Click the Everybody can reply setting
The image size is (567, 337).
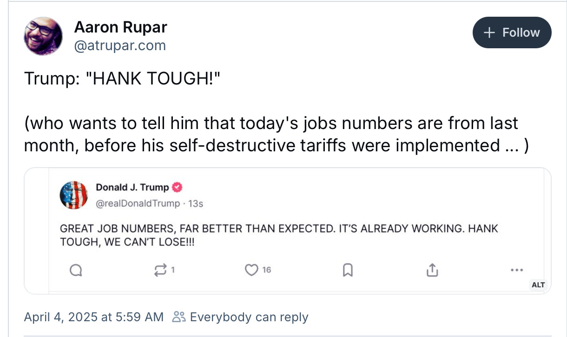tap(249, 317)
